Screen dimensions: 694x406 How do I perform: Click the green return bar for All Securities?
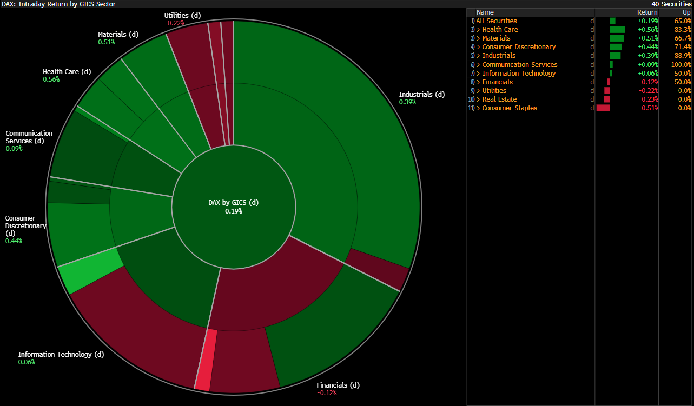click(x=613, y=21)
